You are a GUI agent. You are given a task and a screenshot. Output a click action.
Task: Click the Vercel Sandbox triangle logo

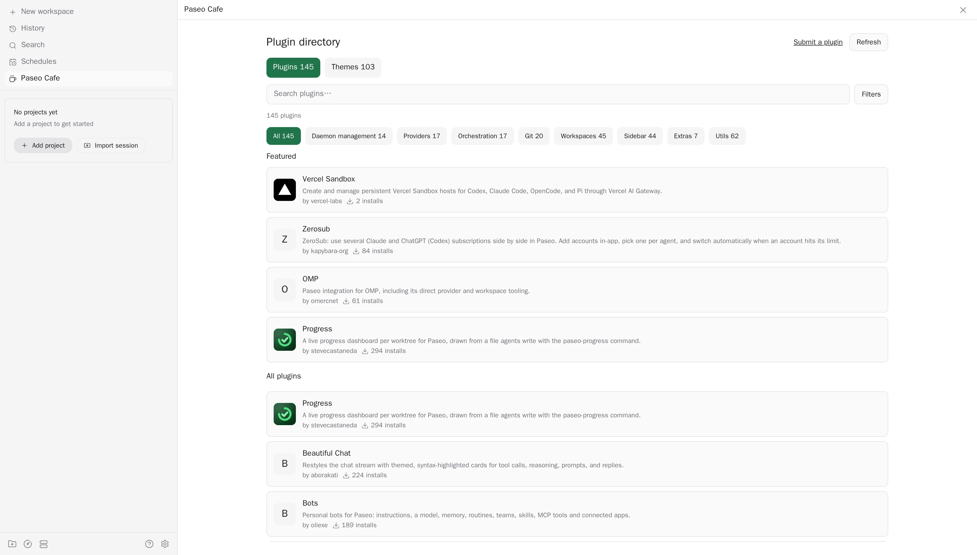(284, 190)
